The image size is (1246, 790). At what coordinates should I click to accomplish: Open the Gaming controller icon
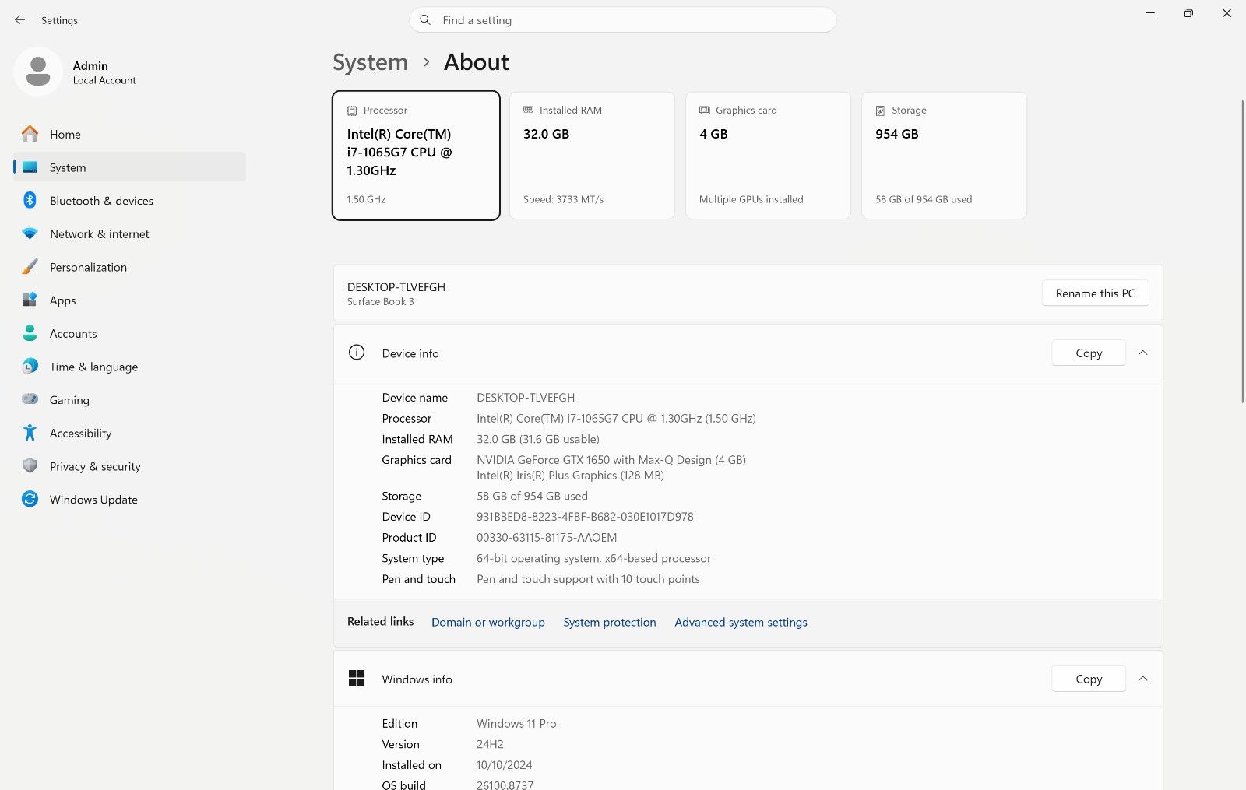pyautogui.click(x=30, y=399)
